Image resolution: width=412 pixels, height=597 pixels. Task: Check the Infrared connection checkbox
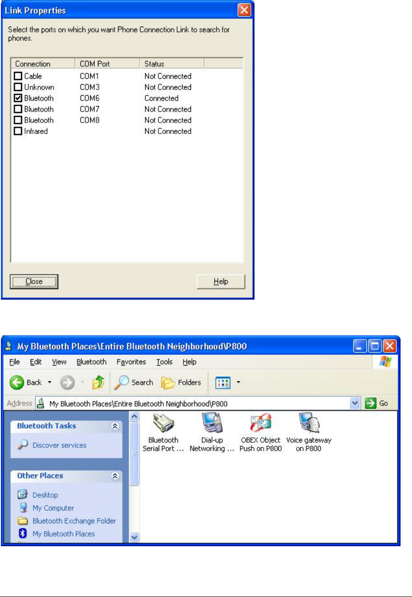(x=17, y=131)
